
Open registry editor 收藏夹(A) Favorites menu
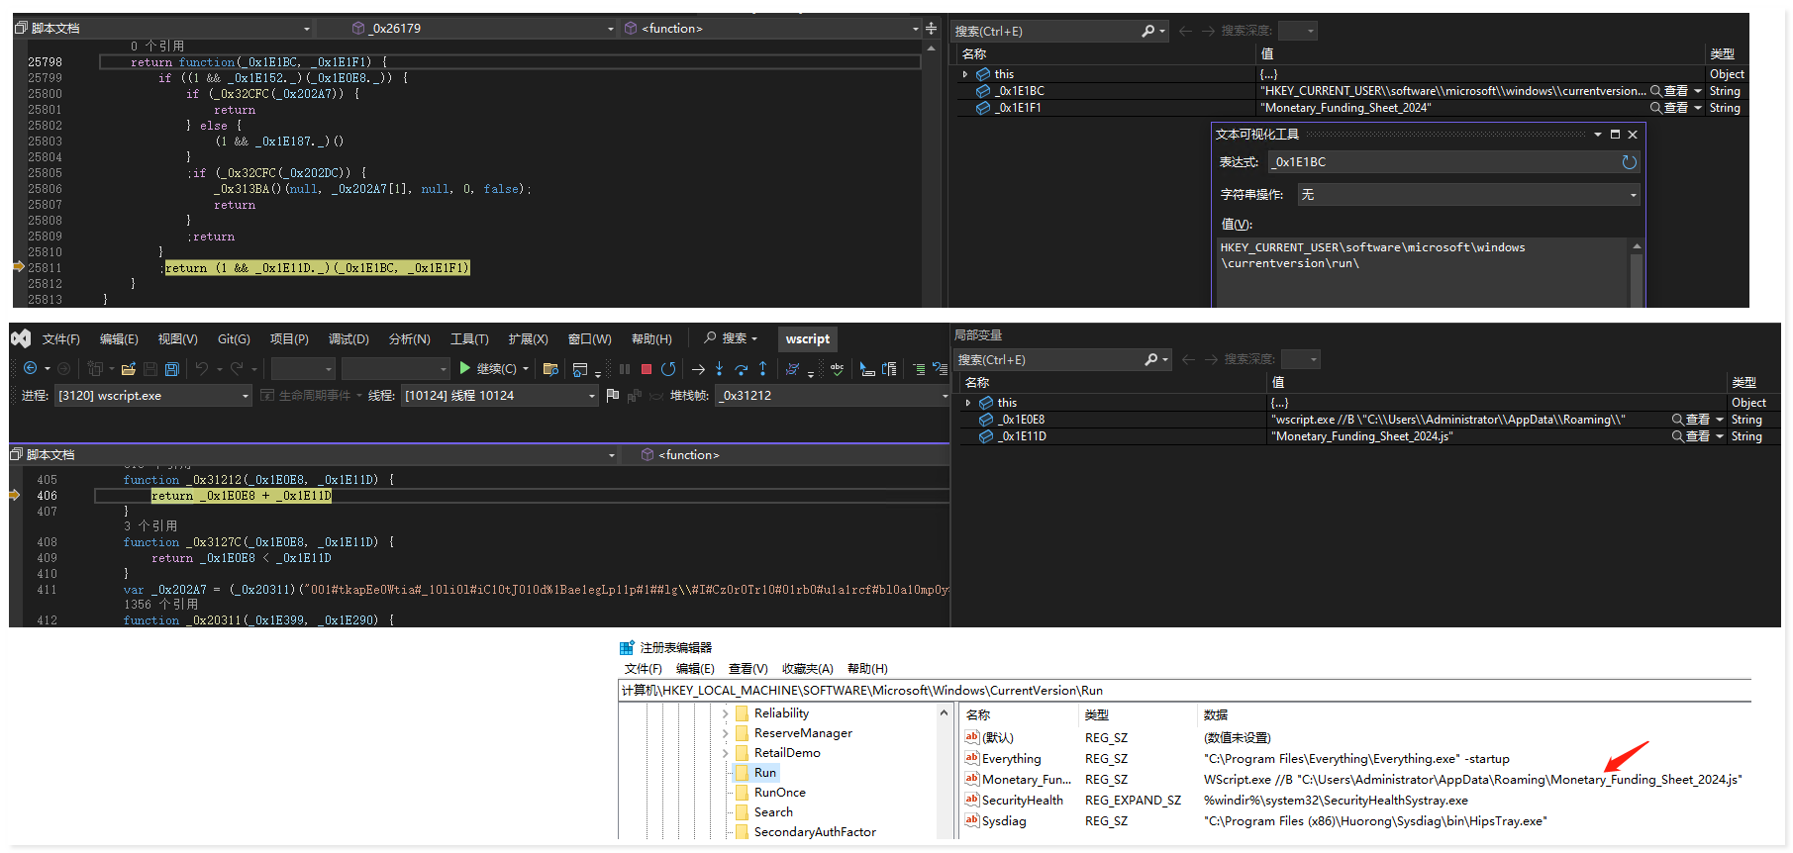point(807,669)
